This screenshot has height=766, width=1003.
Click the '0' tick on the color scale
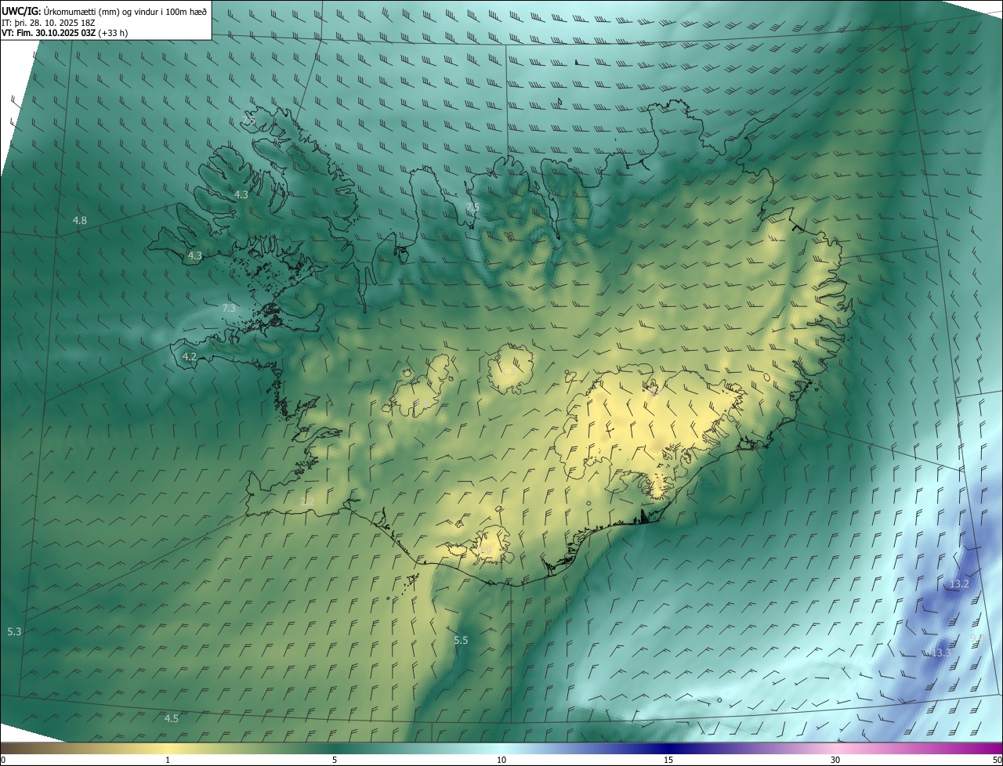coord(3,760)
